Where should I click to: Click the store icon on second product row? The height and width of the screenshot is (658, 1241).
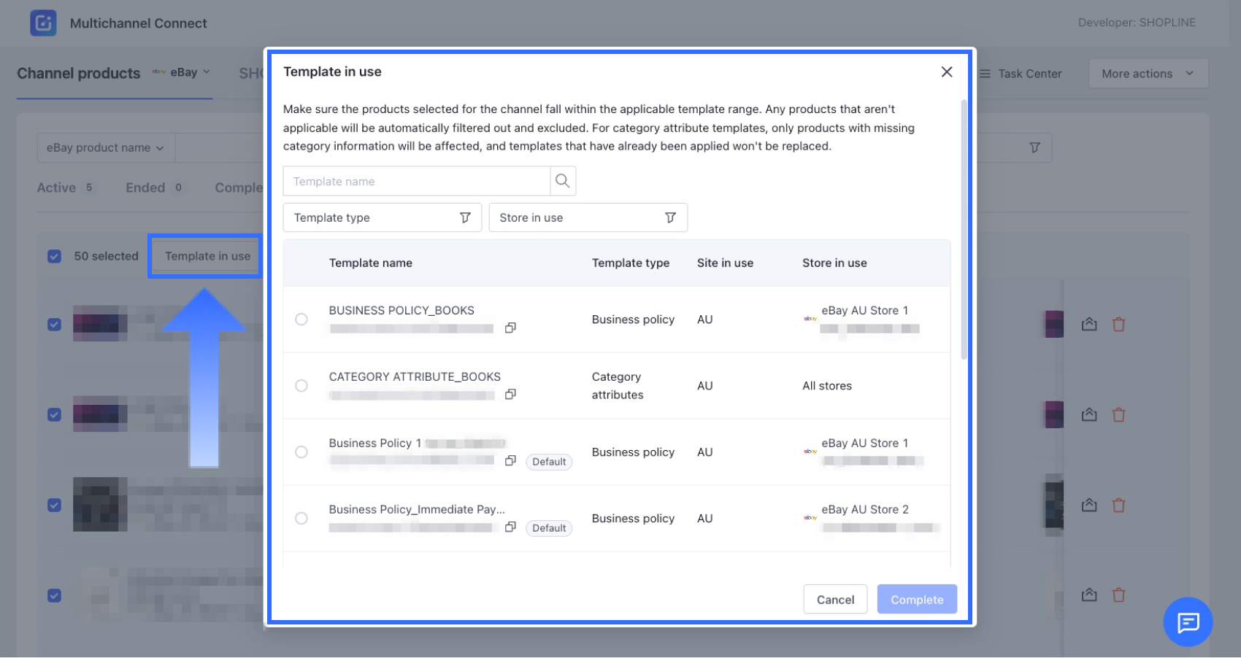(x=1089, y=415)
